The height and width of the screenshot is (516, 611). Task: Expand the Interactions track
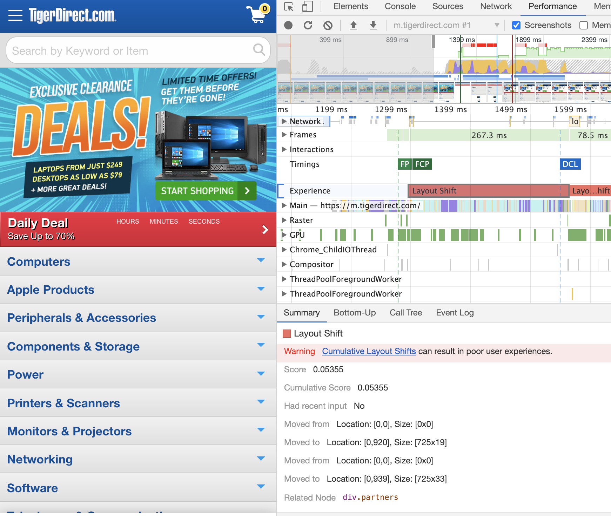[284, 149]
